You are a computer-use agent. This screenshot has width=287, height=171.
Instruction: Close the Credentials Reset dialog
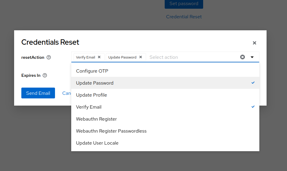(255, 43)
